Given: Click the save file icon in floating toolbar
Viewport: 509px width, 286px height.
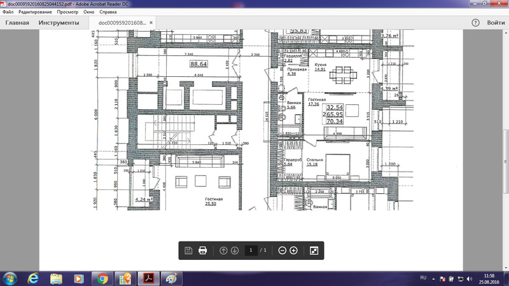Looking at the screenshot, I should click(188, 250).
